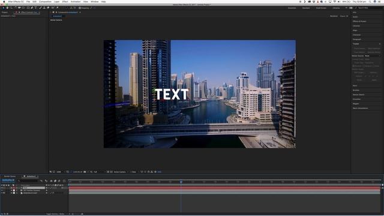This screenshot has width=384, height=216.
Task: Select the Eraser tool
Action: [x=48, y=8]
